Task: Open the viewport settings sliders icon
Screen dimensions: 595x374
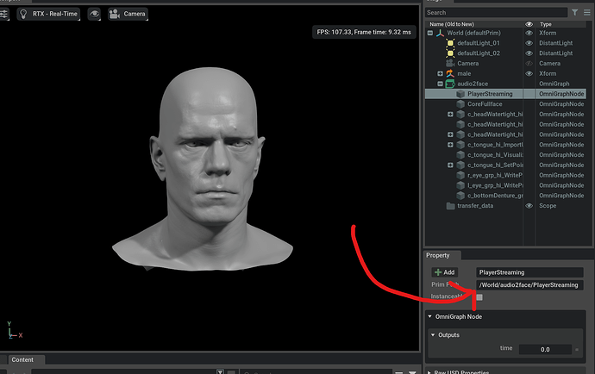Action: point(6,15)
